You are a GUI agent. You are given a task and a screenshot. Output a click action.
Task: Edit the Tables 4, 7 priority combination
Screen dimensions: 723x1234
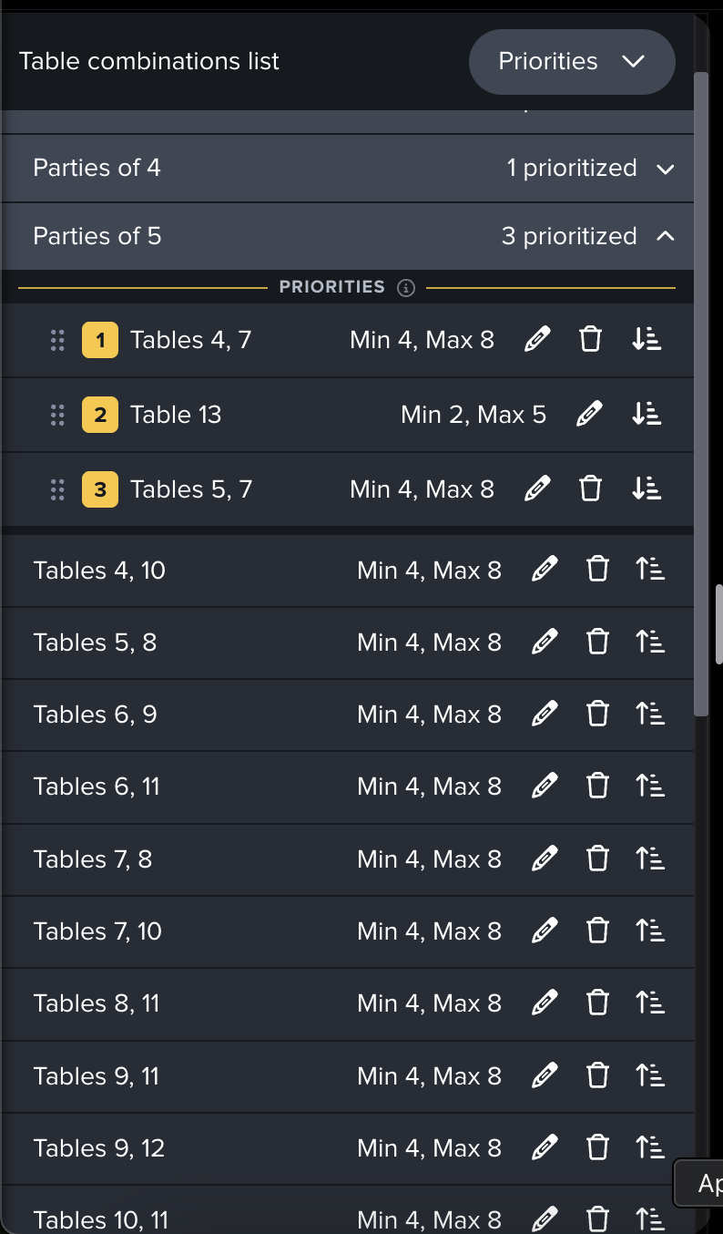538,340
